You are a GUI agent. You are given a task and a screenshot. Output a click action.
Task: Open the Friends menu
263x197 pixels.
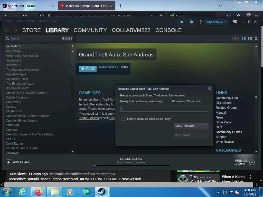[x=31, y=21]
